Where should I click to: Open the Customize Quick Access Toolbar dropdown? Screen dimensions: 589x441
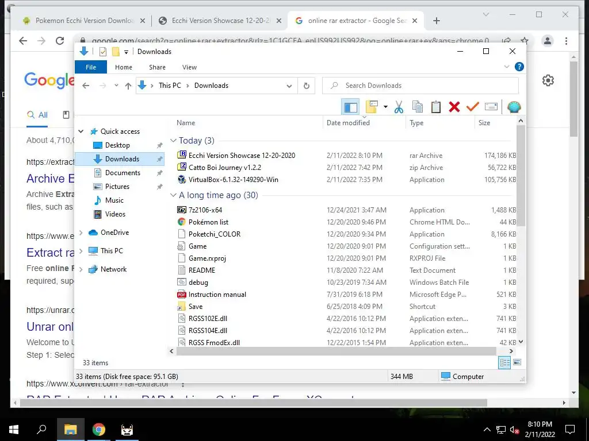tap(126, 52)
